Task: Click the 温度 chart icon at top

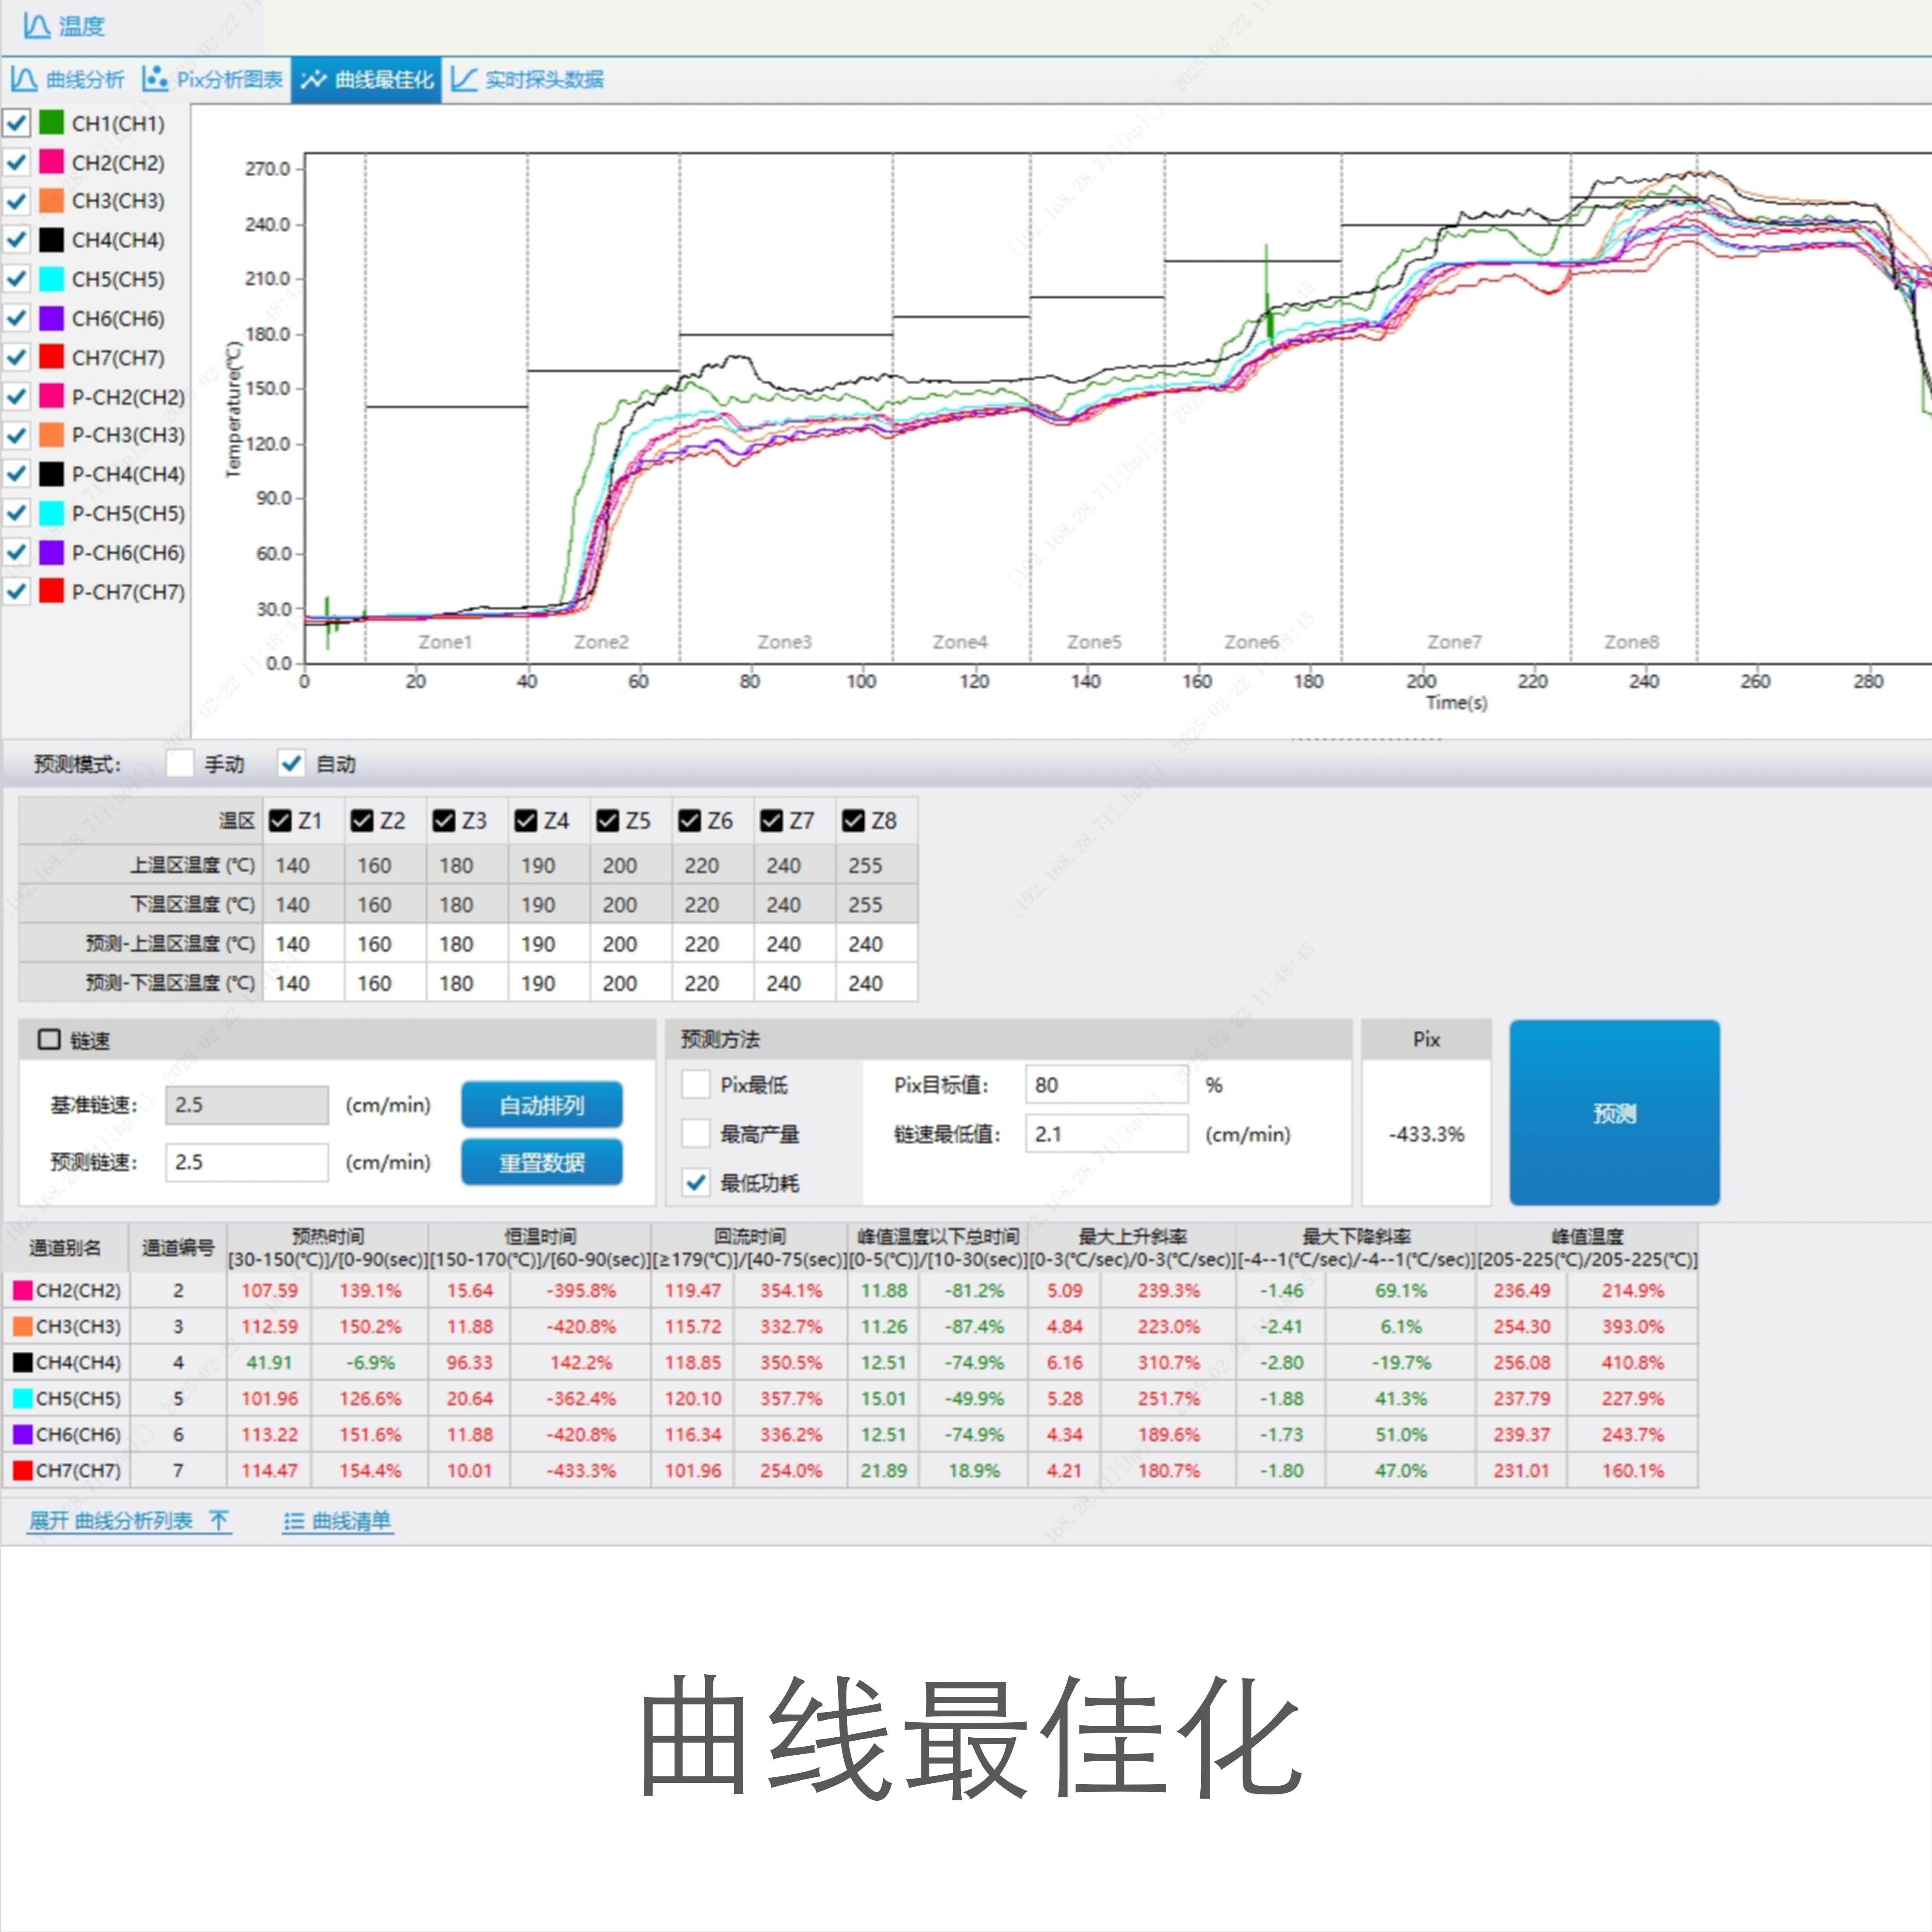Action: click(36, 26)
